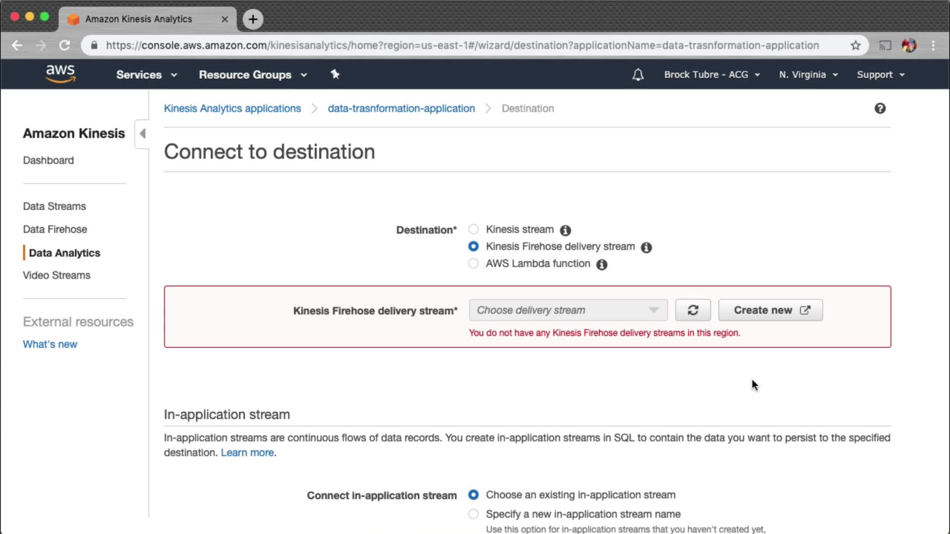Select the Kinesis stream destination option
This screenshot has height=534, width=950.
click(x=474, y=229)
